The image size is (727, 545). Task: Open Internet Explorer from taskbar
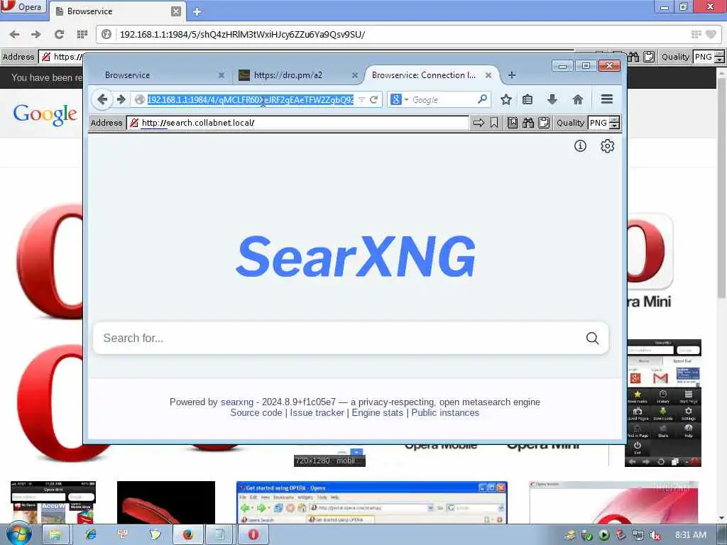point(90,534)
